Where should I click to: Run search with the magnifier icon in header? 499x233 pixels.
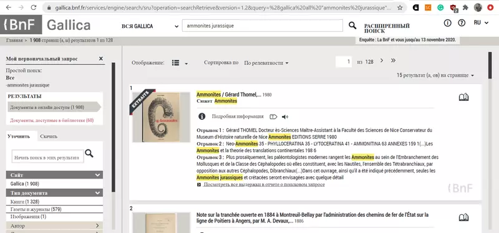(x=352, y=26)
